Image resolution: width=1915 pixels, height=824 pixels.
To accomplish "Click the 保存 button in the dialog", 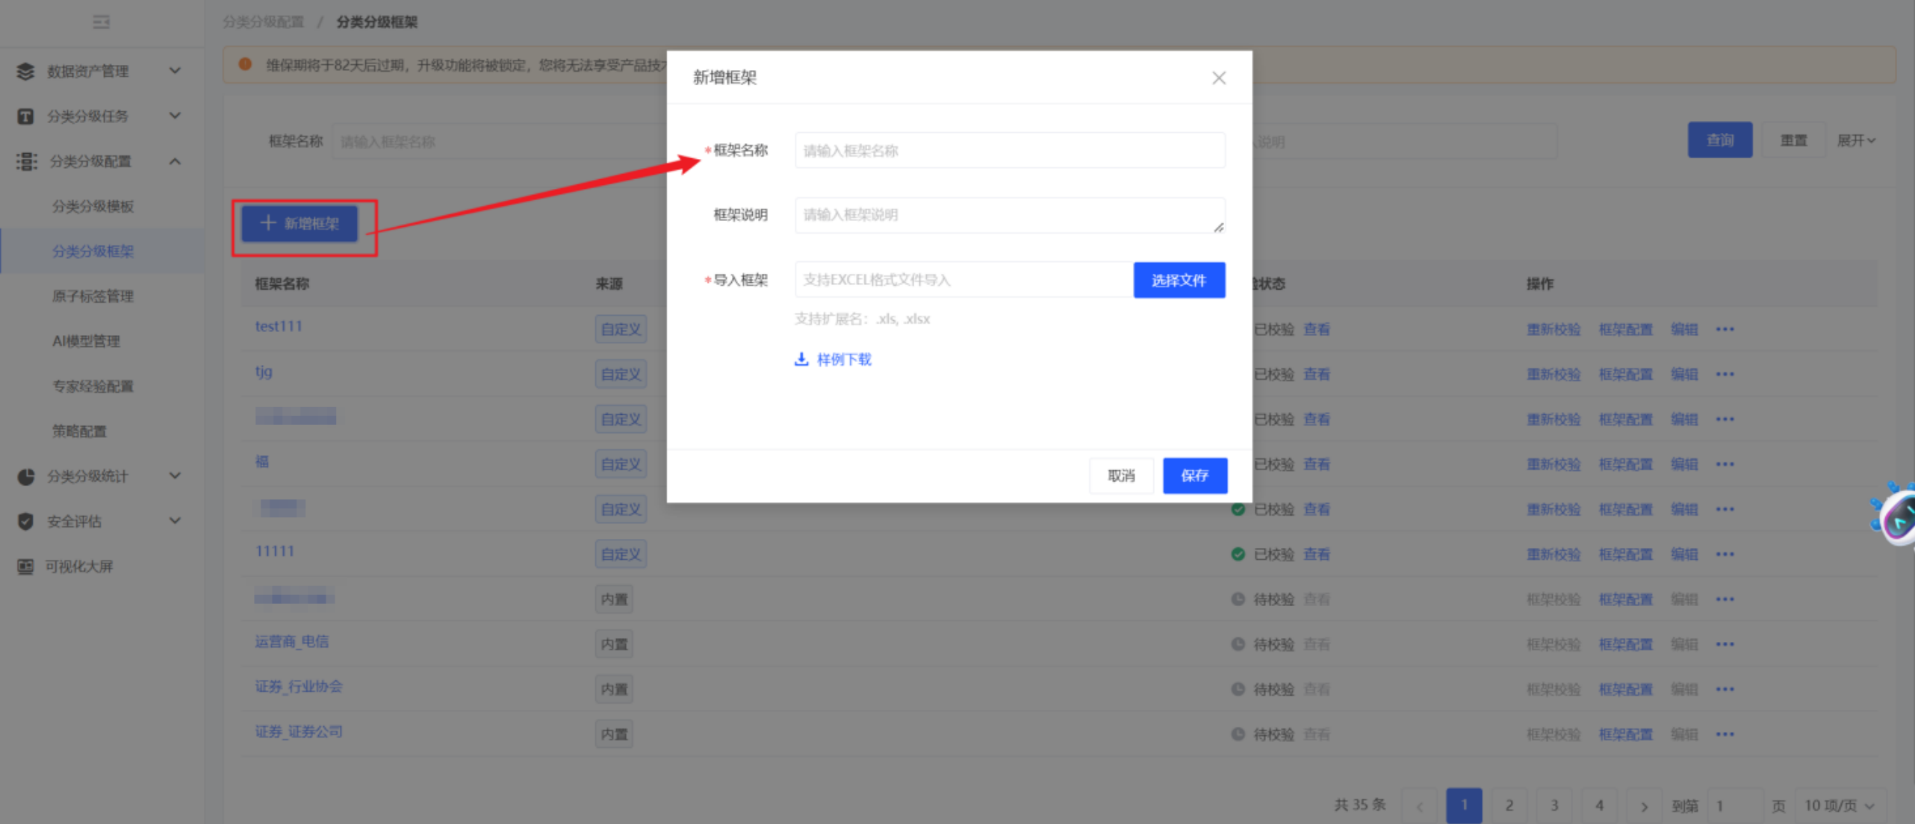I will [x=1195, y=475].
